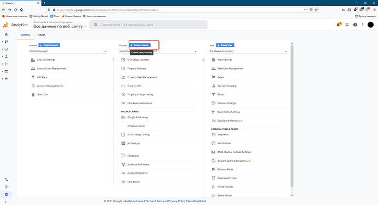Image resolution: width=378 pixels, height=205 pixels.
Task: Click the Admin gear icon
Action: 6,195
